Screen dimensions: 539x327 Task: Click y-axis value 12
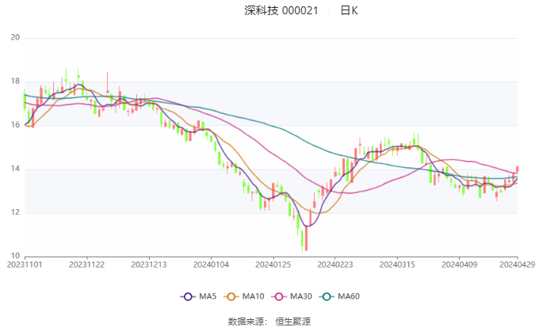pos(15,212)
